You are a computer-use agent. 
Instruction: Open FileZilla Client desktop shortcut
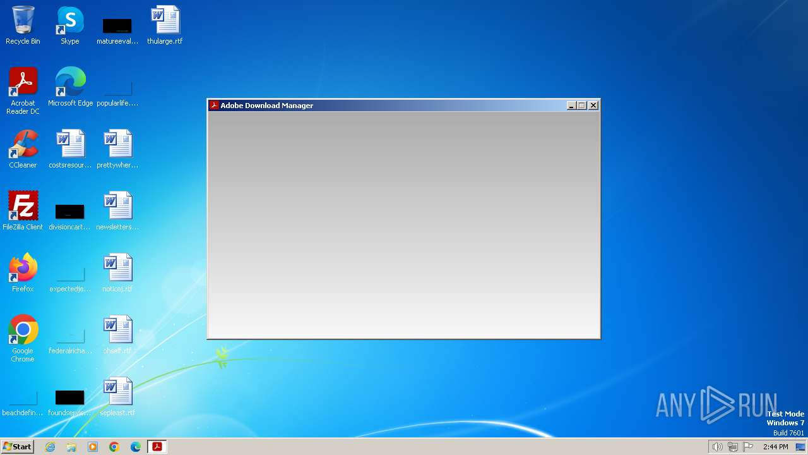click(x=23, y=211)
